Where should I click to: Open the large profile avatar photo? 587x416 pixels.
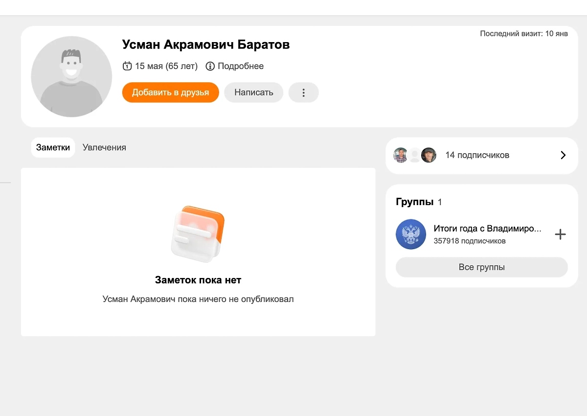tap(71, 77)
